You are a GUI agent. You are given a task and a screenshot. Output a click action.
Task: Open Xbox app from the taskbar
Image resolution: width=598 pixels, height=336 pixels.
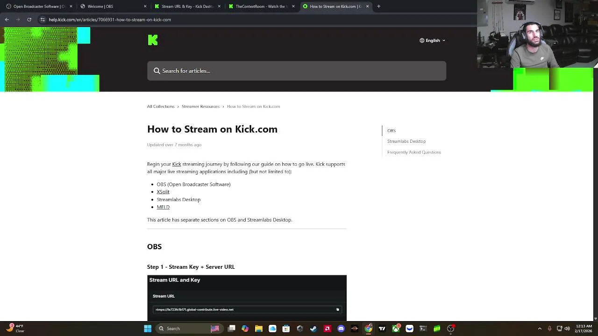coord(396,329)
